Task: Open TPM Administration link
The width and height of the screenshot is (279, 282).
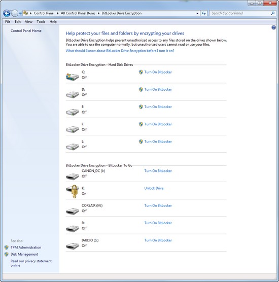Action: [26, 248]
